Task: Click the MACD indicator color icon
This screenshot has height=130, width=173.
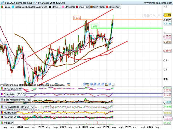Action: [2, 88]
